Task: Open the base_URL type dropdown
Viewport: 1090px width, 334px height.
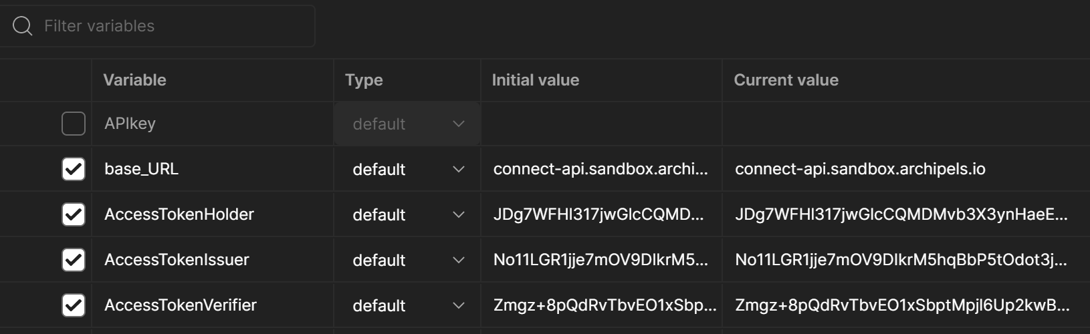Action: pyautogui.click(x=407, y=170)
